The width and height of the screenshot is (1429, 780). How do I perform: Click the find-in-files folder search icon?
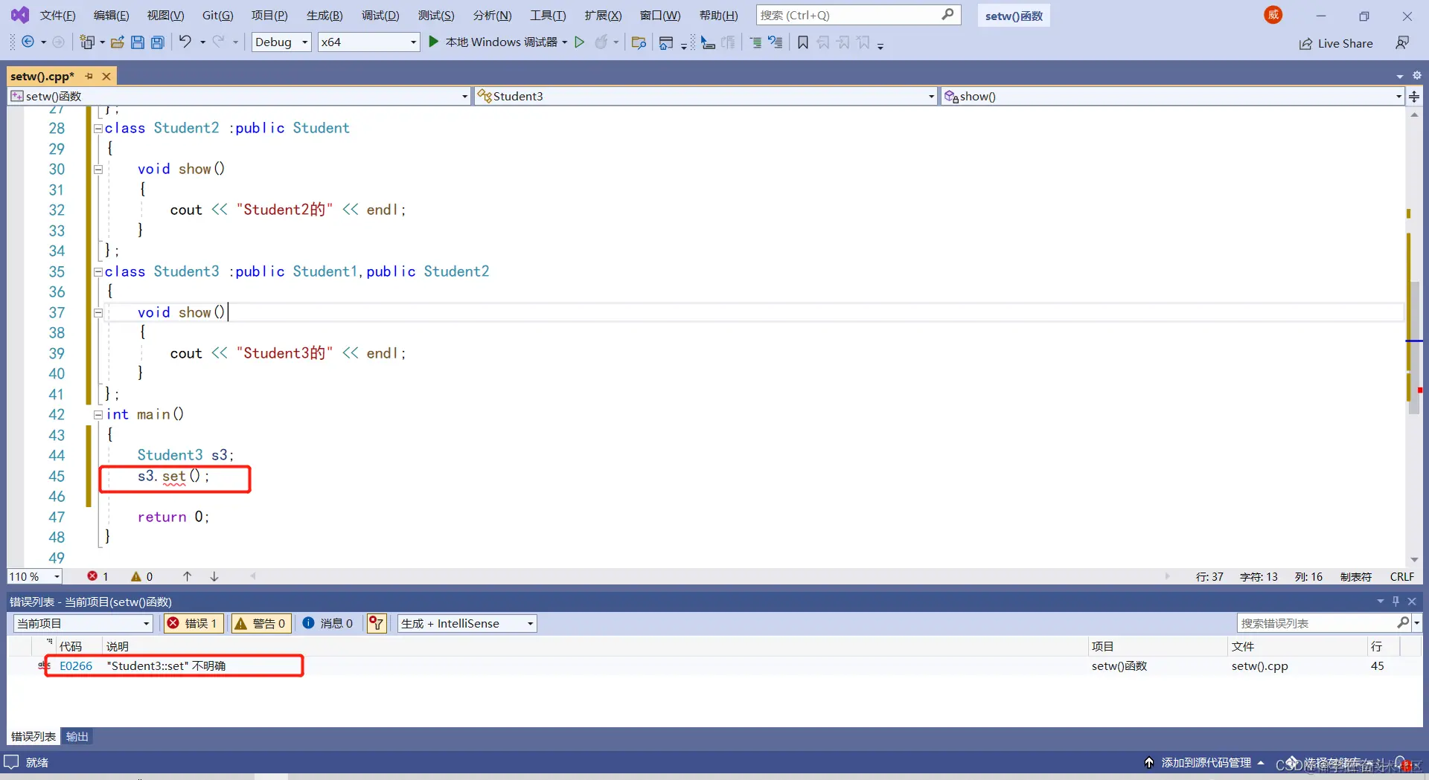tap(639, 42)
